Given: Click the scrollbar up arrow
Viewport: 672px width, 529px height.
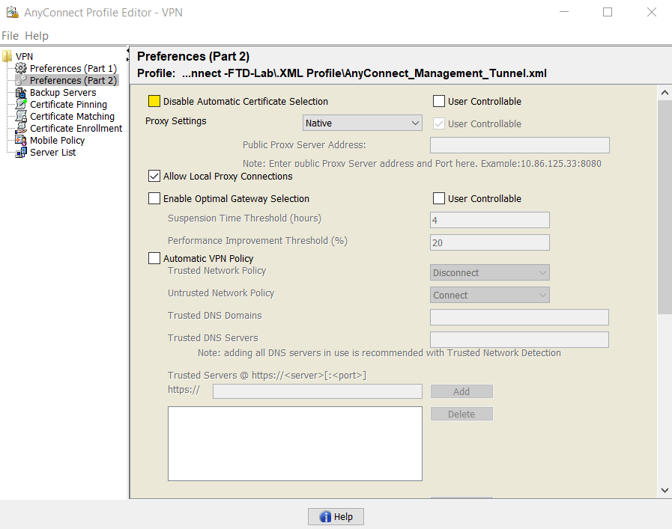Looking at the screenshot, I should (665, 93).
